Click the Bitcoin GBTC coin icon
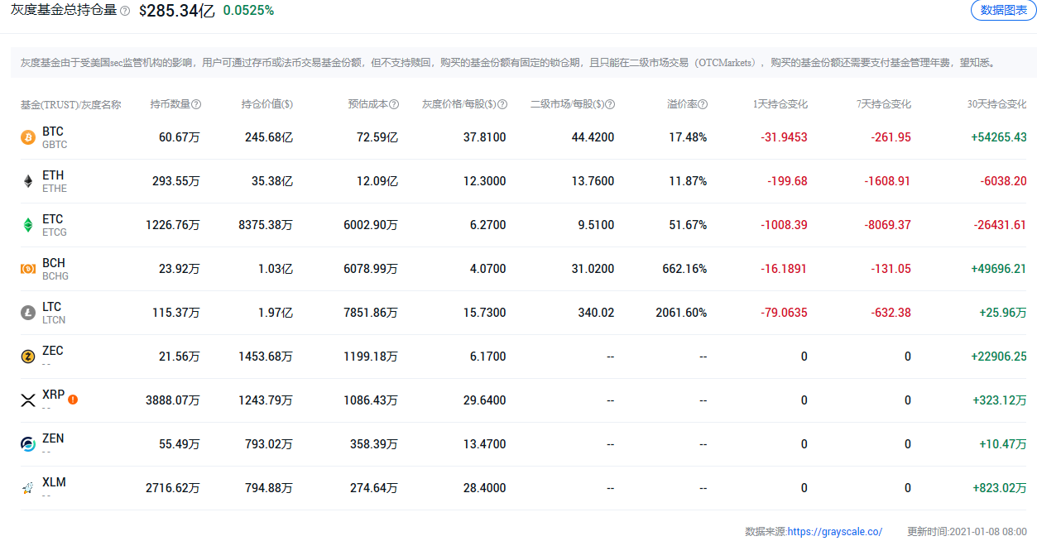Screen dimensions: 1037x541 [31, 137]
